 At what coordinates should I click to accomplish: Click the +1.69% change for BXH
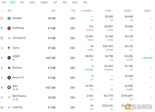pyautogui.click(x=129, y=89)
